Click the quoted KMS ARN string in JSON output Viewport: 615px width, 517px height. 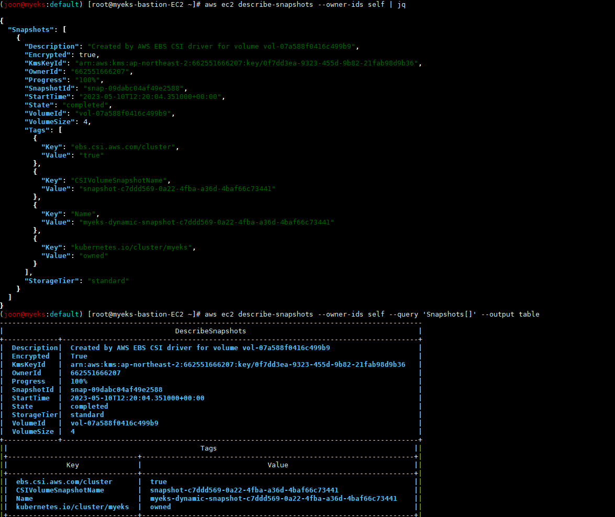(247, 63)
